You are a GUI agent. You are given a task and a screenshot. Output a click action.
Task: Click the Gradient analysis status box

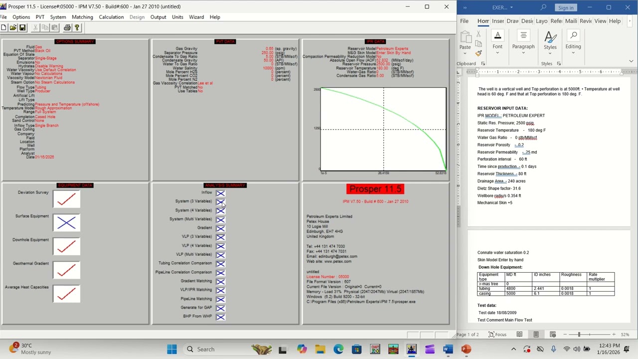pyautogui.click(x=220, y=228)
